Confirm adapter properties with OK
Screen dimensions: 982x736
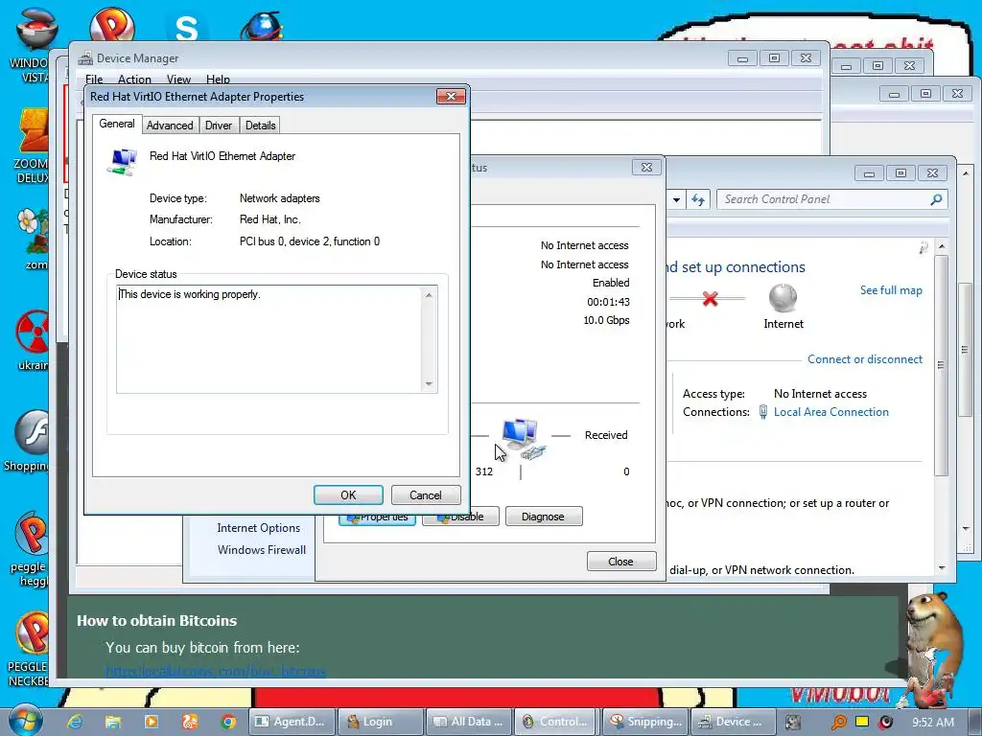(348, 495)
